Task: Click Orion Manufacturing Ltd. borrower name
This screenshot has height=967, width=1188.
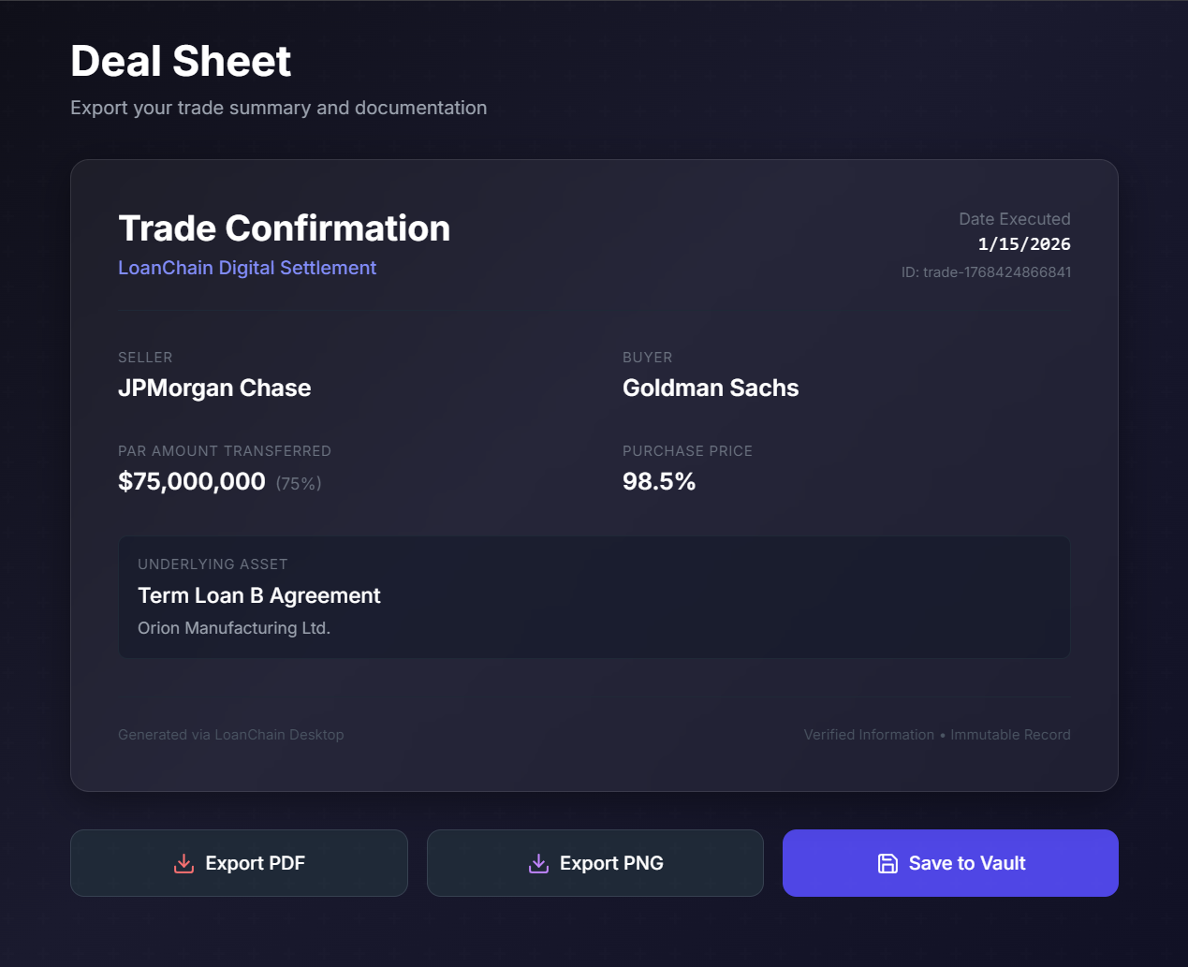Action: (234, 628)
